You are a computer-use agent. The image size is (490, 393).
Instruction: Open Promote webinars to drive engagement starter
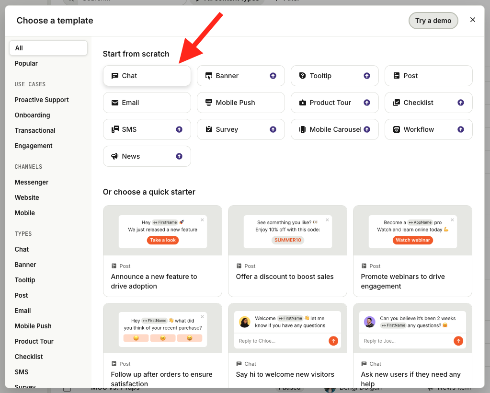point(412,251)
